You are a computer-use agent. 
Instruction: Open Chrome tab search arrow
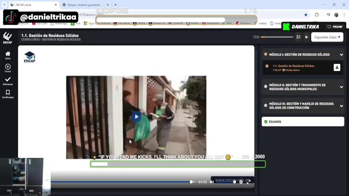(x=4, y=5)
